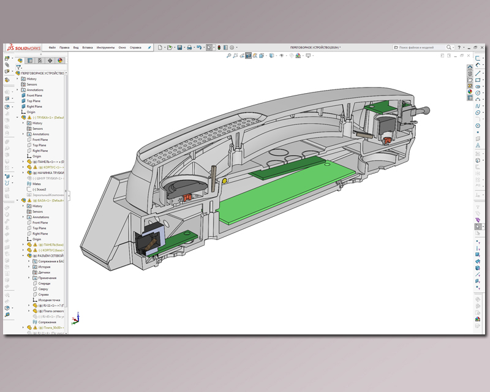Select the Line sketch tool
The image size is (490, 392).
[478, 73]
